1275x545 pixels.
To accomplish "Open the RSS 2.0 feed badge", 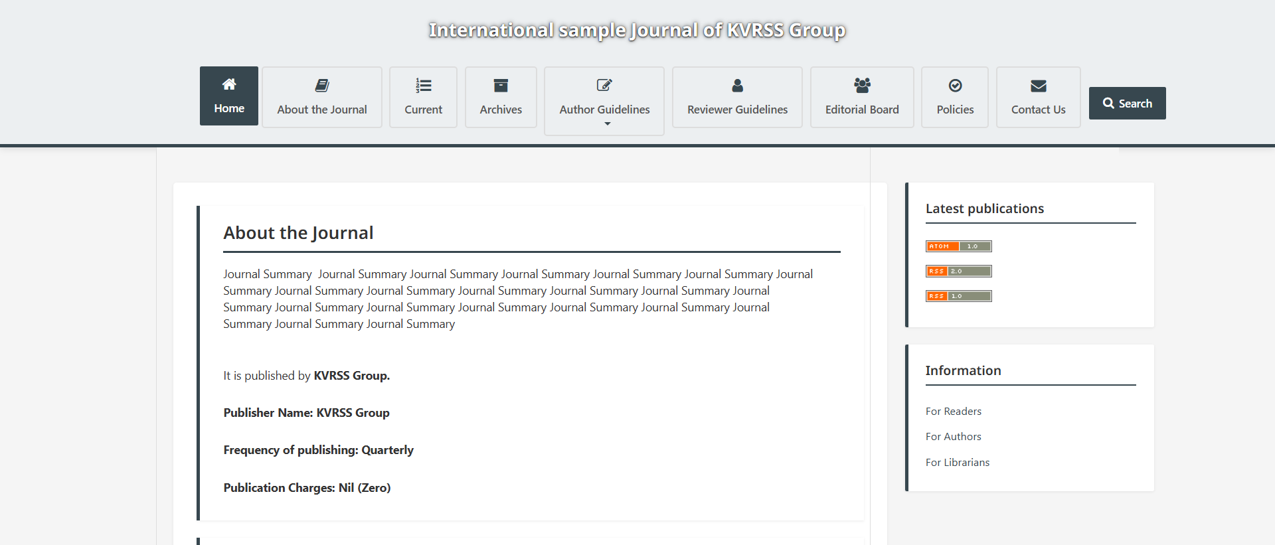I will (958, 271).
